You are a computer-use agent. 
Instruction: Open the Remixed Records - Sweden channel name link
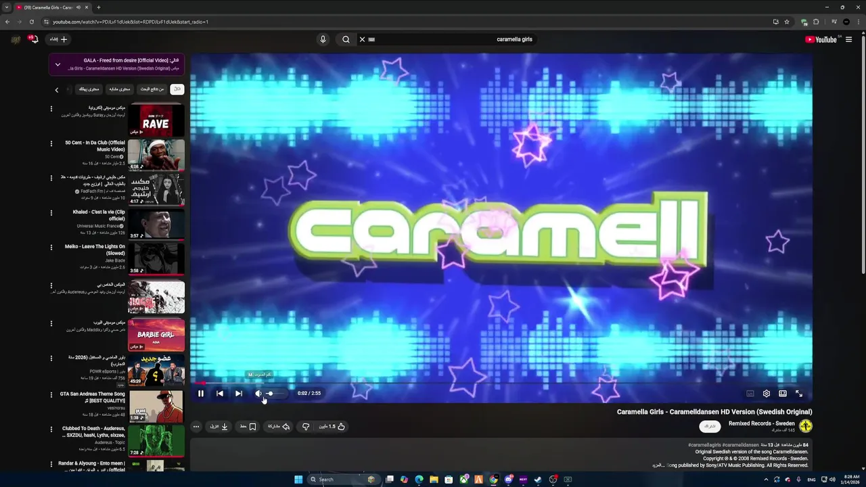[x=762, y=423]
